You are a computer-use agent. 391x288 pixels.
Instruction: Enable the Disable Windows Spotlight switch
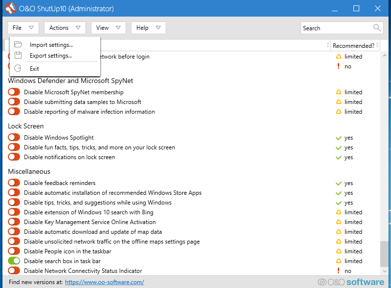pyautogui.click(x=14, y=137)
